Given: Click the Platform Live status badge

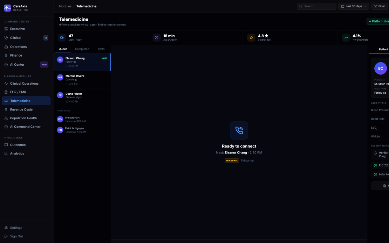Looking at the screenshot, I should tap(378, 21).
